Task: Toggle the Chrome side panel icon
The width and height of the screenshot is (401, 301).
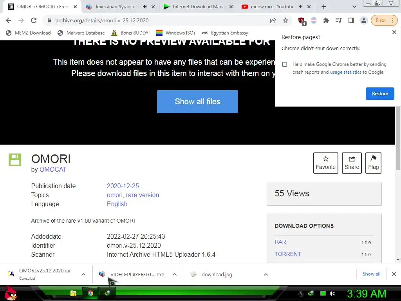Action: click(351, 20)
